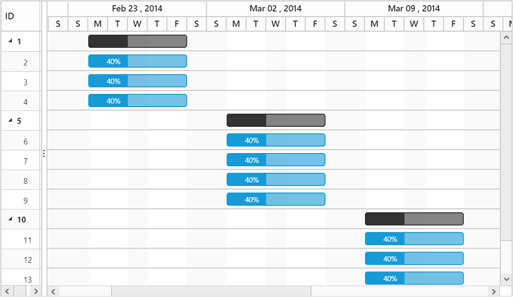Click the horizontal timeline scrollbar thumb
Image resolution: width=513 pixels, height=297 pixels.
210,291
